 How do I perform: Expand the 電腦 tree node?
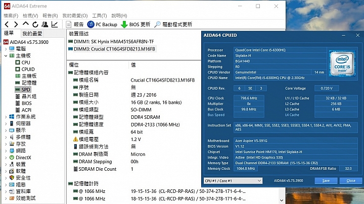5,49
